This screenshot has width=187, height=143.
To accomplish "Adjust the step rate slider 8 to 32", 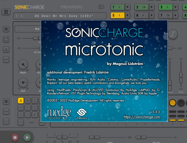I will pyautogui.click(x=62, y=137).
